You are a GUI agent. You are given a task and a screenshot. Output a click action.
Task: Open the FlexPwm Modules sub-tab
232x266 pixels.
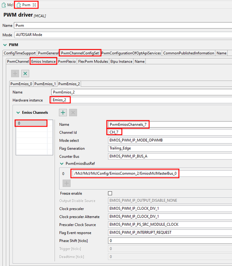pyautogui.click(x=93, y=61)
